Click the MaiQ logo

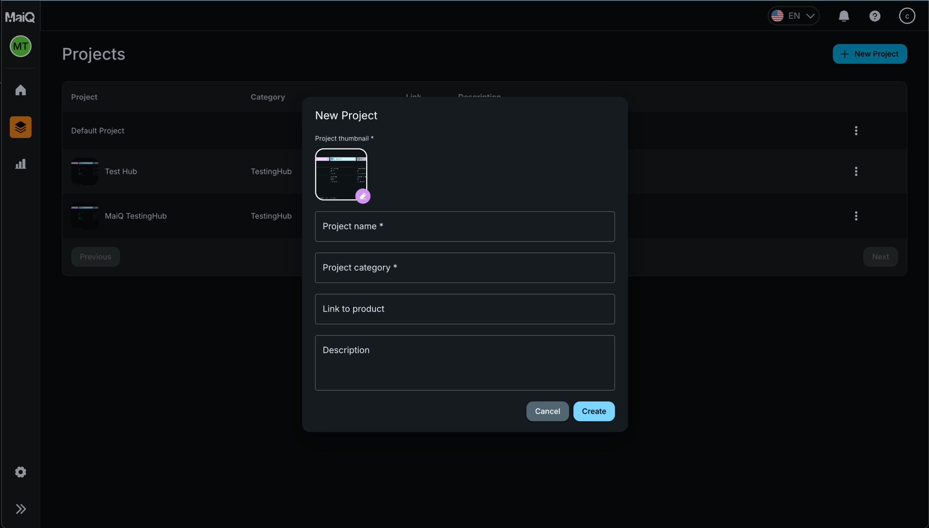[20, 17]
